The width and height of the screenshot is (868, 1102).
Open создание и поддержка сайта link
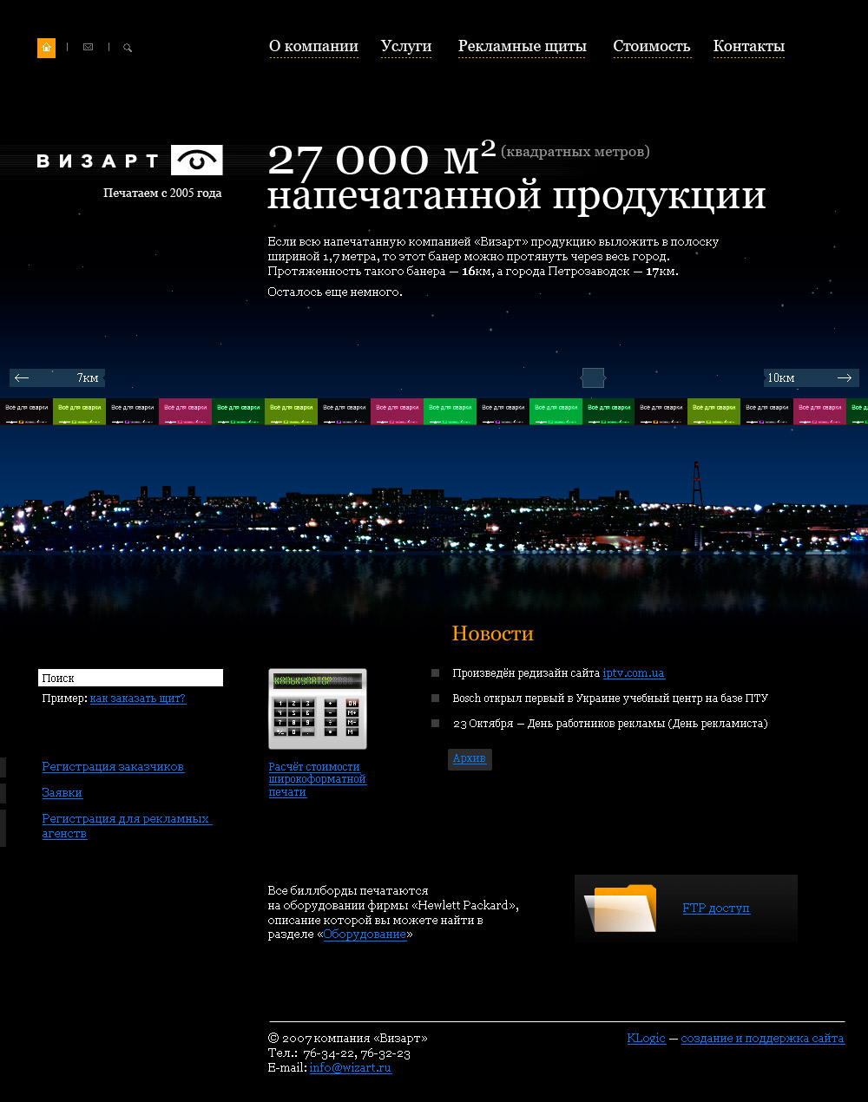pos(762,1039)
